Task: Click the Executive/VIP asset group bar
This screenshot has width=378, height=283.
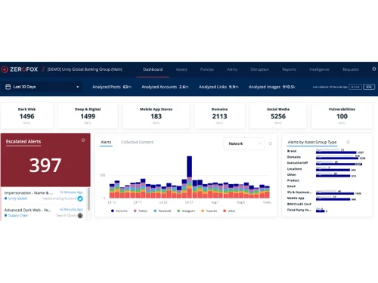Action: (x=339, y=165)
